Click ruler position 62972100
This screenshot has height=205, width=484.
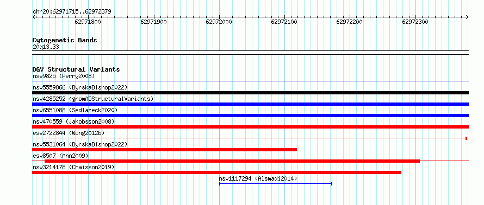(284, 22)
